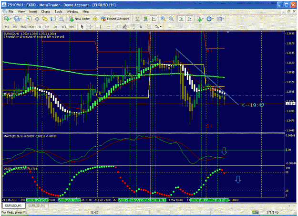
Task: Switch timeframe to MN
Action: [72, 27]
